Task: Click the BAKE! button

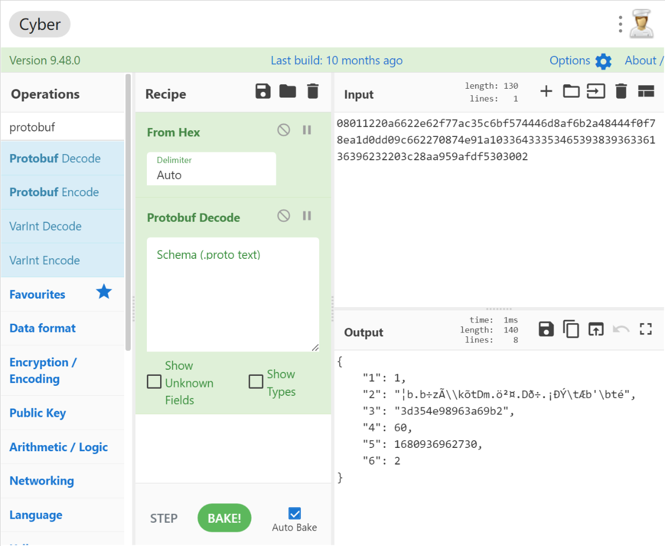Action: tap(224, 518)
